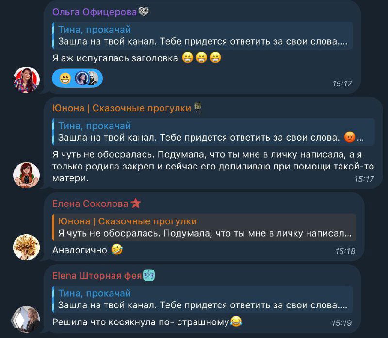This screenshot has height=338, width=388.
Task: Open Elena Шторная фея's avatar
Action: click(x=26, y=319)
